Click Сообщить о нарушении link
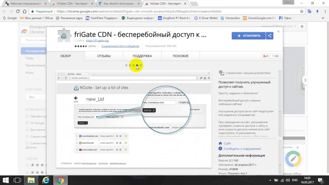The height and width of the screenshot is (185, 329). (x=242, y=149)
